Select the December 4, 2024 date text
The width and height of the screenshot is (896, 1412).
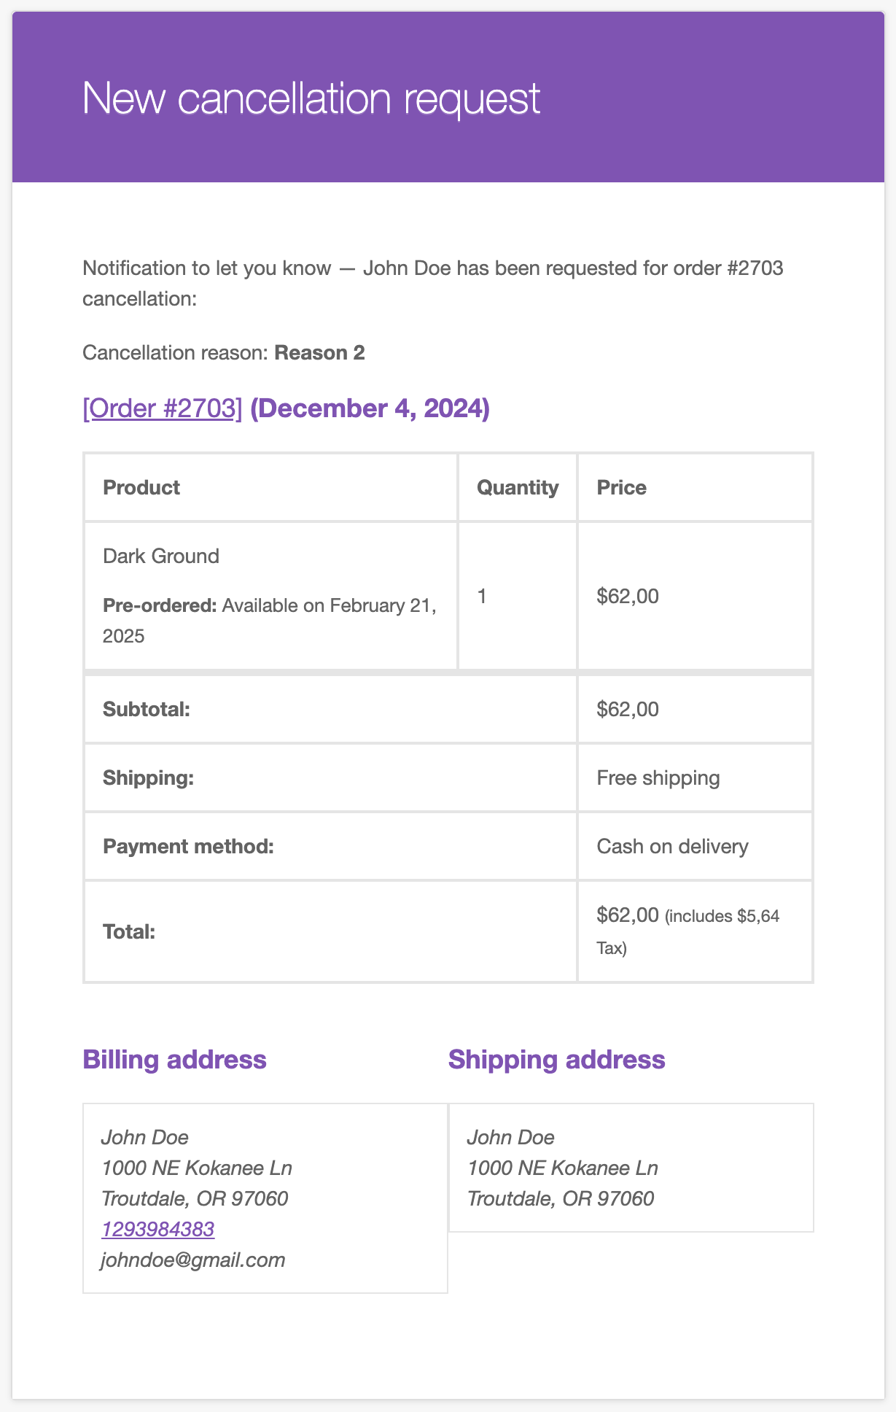(370, 408)
